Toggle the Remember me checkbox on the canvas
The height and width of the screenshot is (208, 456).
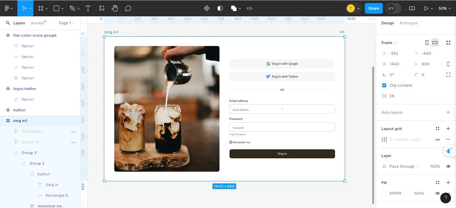[231, 142]
